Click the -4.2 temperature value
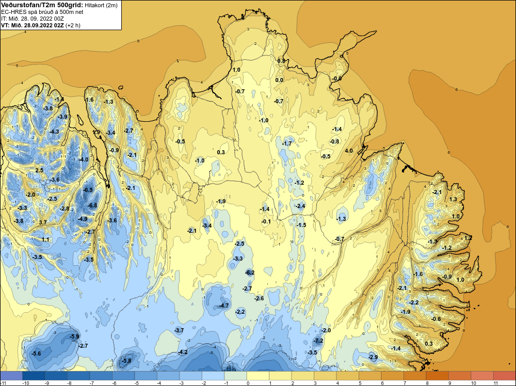 [182, 352]
